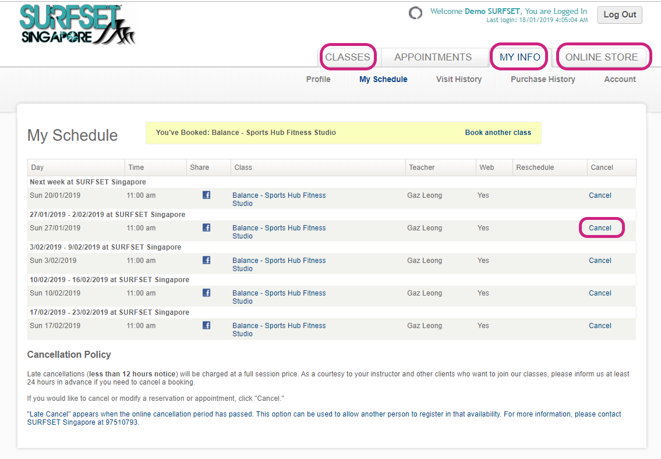Image resolution: width=661 pixels, height=459 pixels.
Task: Click the My Schedule page heading
Action: pyautogui.click(x=73, y=135)
